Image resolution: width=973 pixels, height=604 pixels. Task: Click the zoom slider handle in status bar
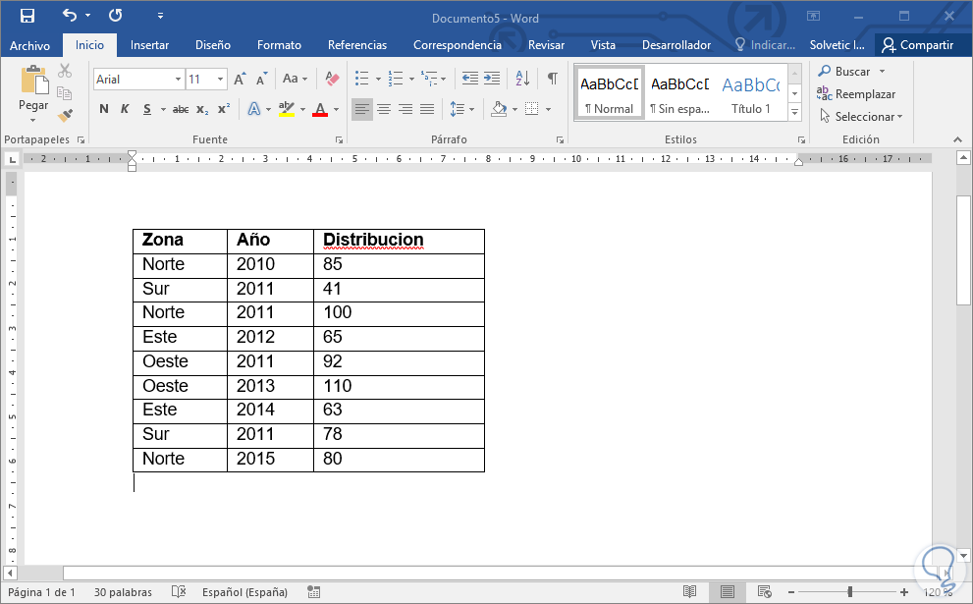pos(850,591)
